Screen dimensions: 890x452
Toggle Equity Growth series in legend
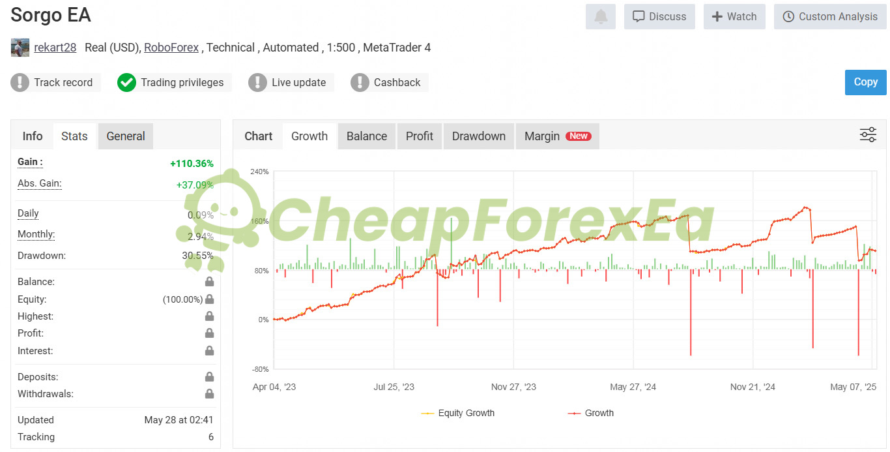458,413
